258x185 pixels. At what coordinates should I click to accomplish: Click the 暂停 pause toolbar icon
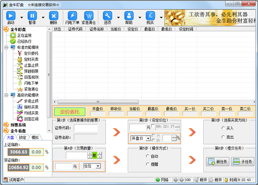pyautogui.click(x=32, y=16)
